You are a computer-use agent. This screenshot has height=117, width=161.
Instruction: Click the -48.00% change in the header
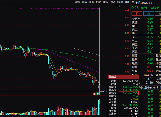153,8
